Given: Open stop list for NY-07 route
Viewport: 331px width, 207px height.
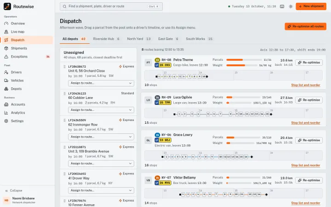Looking at the screenshot, I should pos(306,203).
